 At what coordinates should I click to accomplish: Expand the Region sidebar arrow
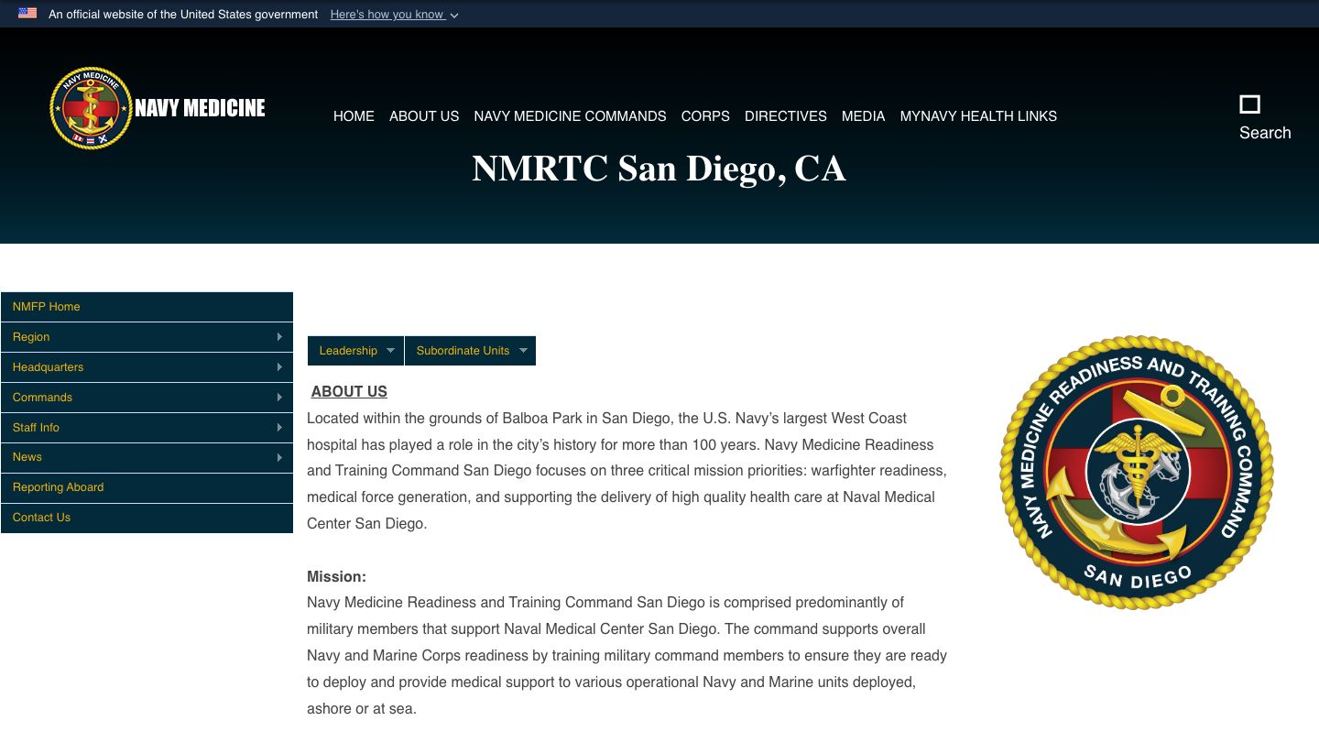click(279, 336)
